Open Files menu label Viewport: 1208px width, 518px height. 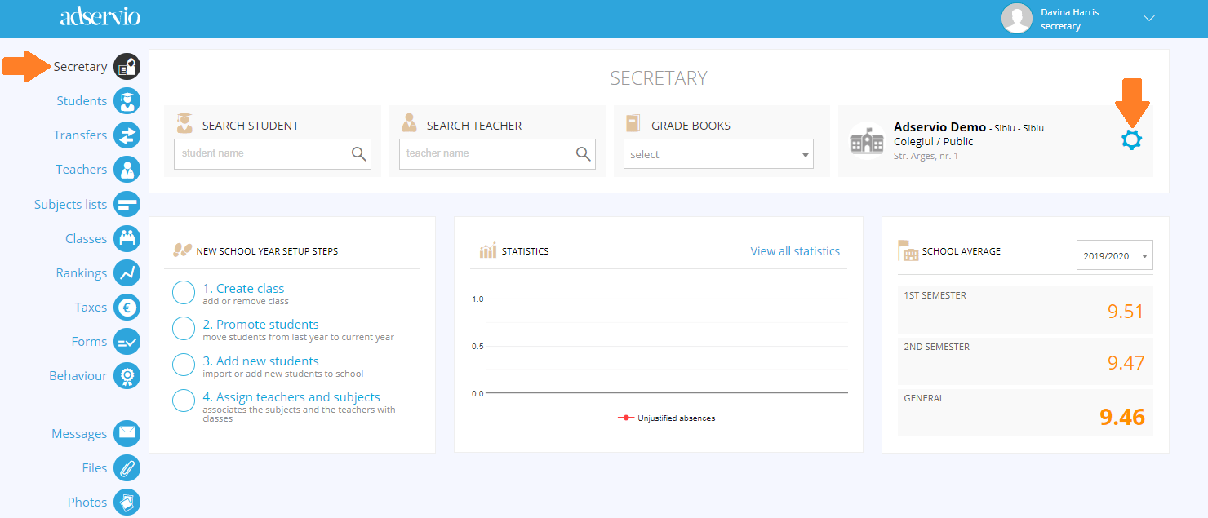pyautogui.click(x=95, y=468)
